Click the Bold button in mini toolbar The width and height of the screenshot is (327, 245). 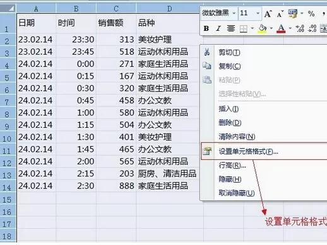point(206,28)
